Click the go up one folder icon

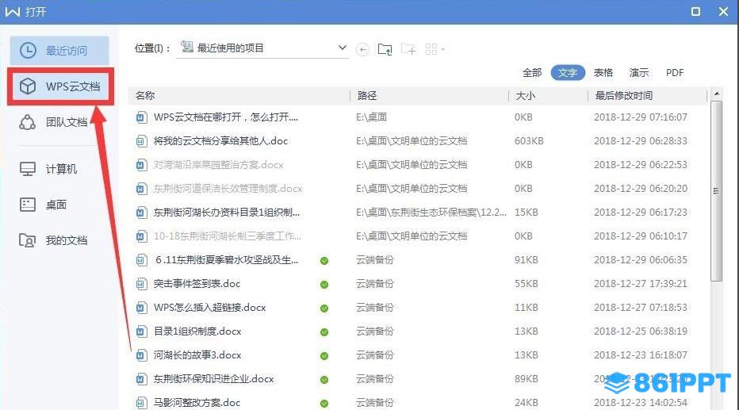385,49
